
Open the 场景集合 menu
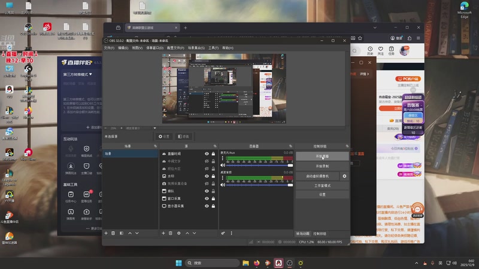(x=195, y=48)
